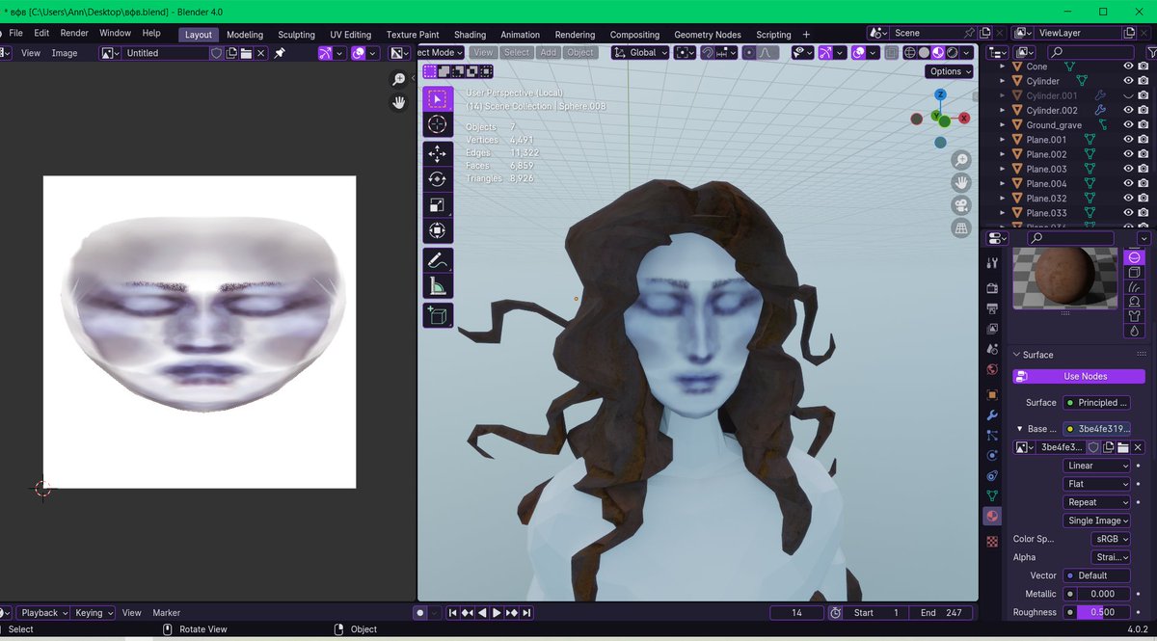The height and width of the screenshot is (641, 1157).
Task: Open the Object Data properties tab
Action: [992, 495]
